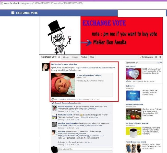Switch to the Events tab
The width and height of the screenshot is (167, 153).
[x=75, y=57]
